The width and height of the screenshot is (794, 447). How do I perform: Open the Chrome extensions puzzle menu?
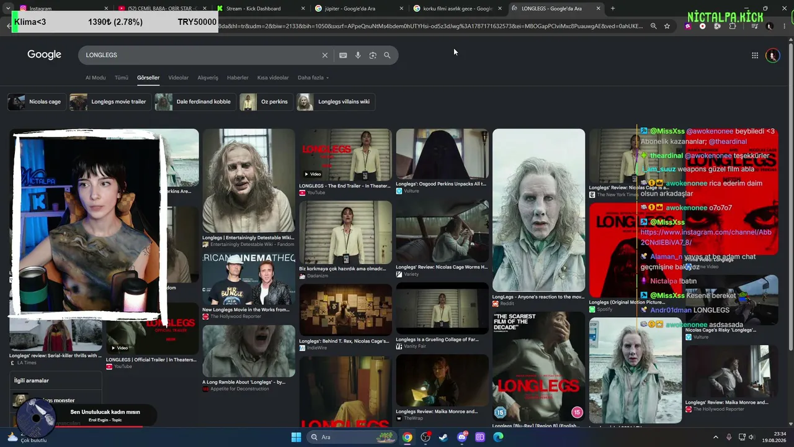733,26
